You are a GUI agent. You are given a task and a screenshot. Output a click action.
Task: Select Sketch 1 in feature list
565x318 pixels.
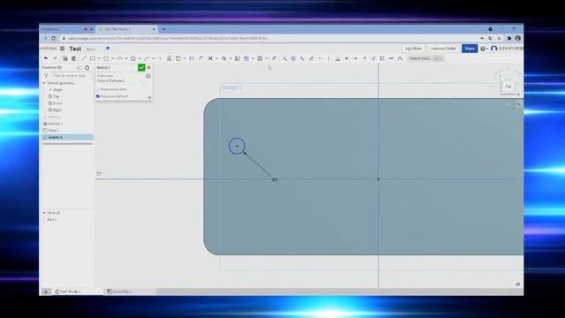55,117
